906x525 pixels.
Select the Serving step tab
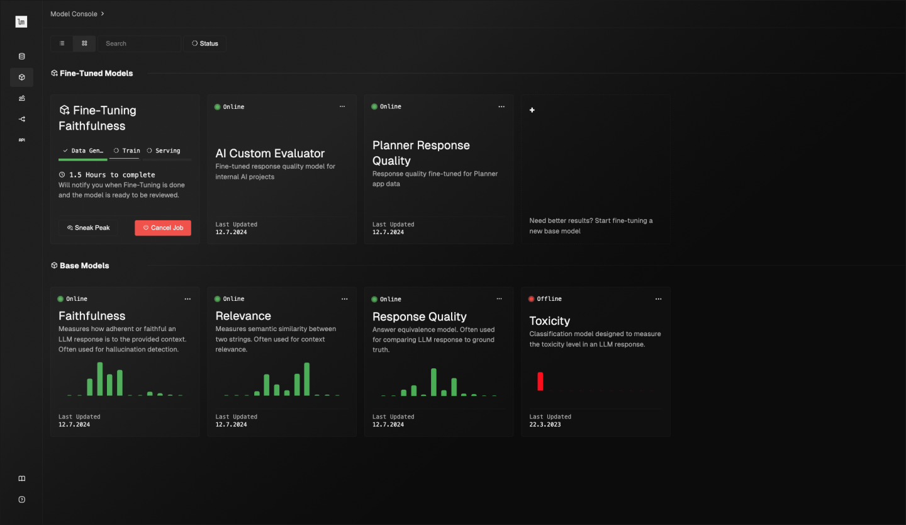(167, 151)
